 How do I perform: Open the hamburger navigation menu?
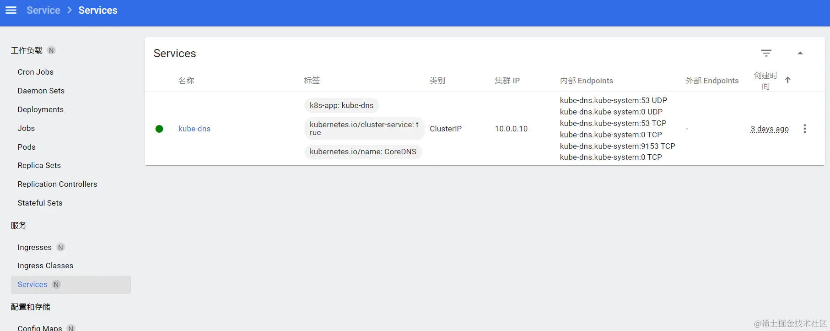11,10
